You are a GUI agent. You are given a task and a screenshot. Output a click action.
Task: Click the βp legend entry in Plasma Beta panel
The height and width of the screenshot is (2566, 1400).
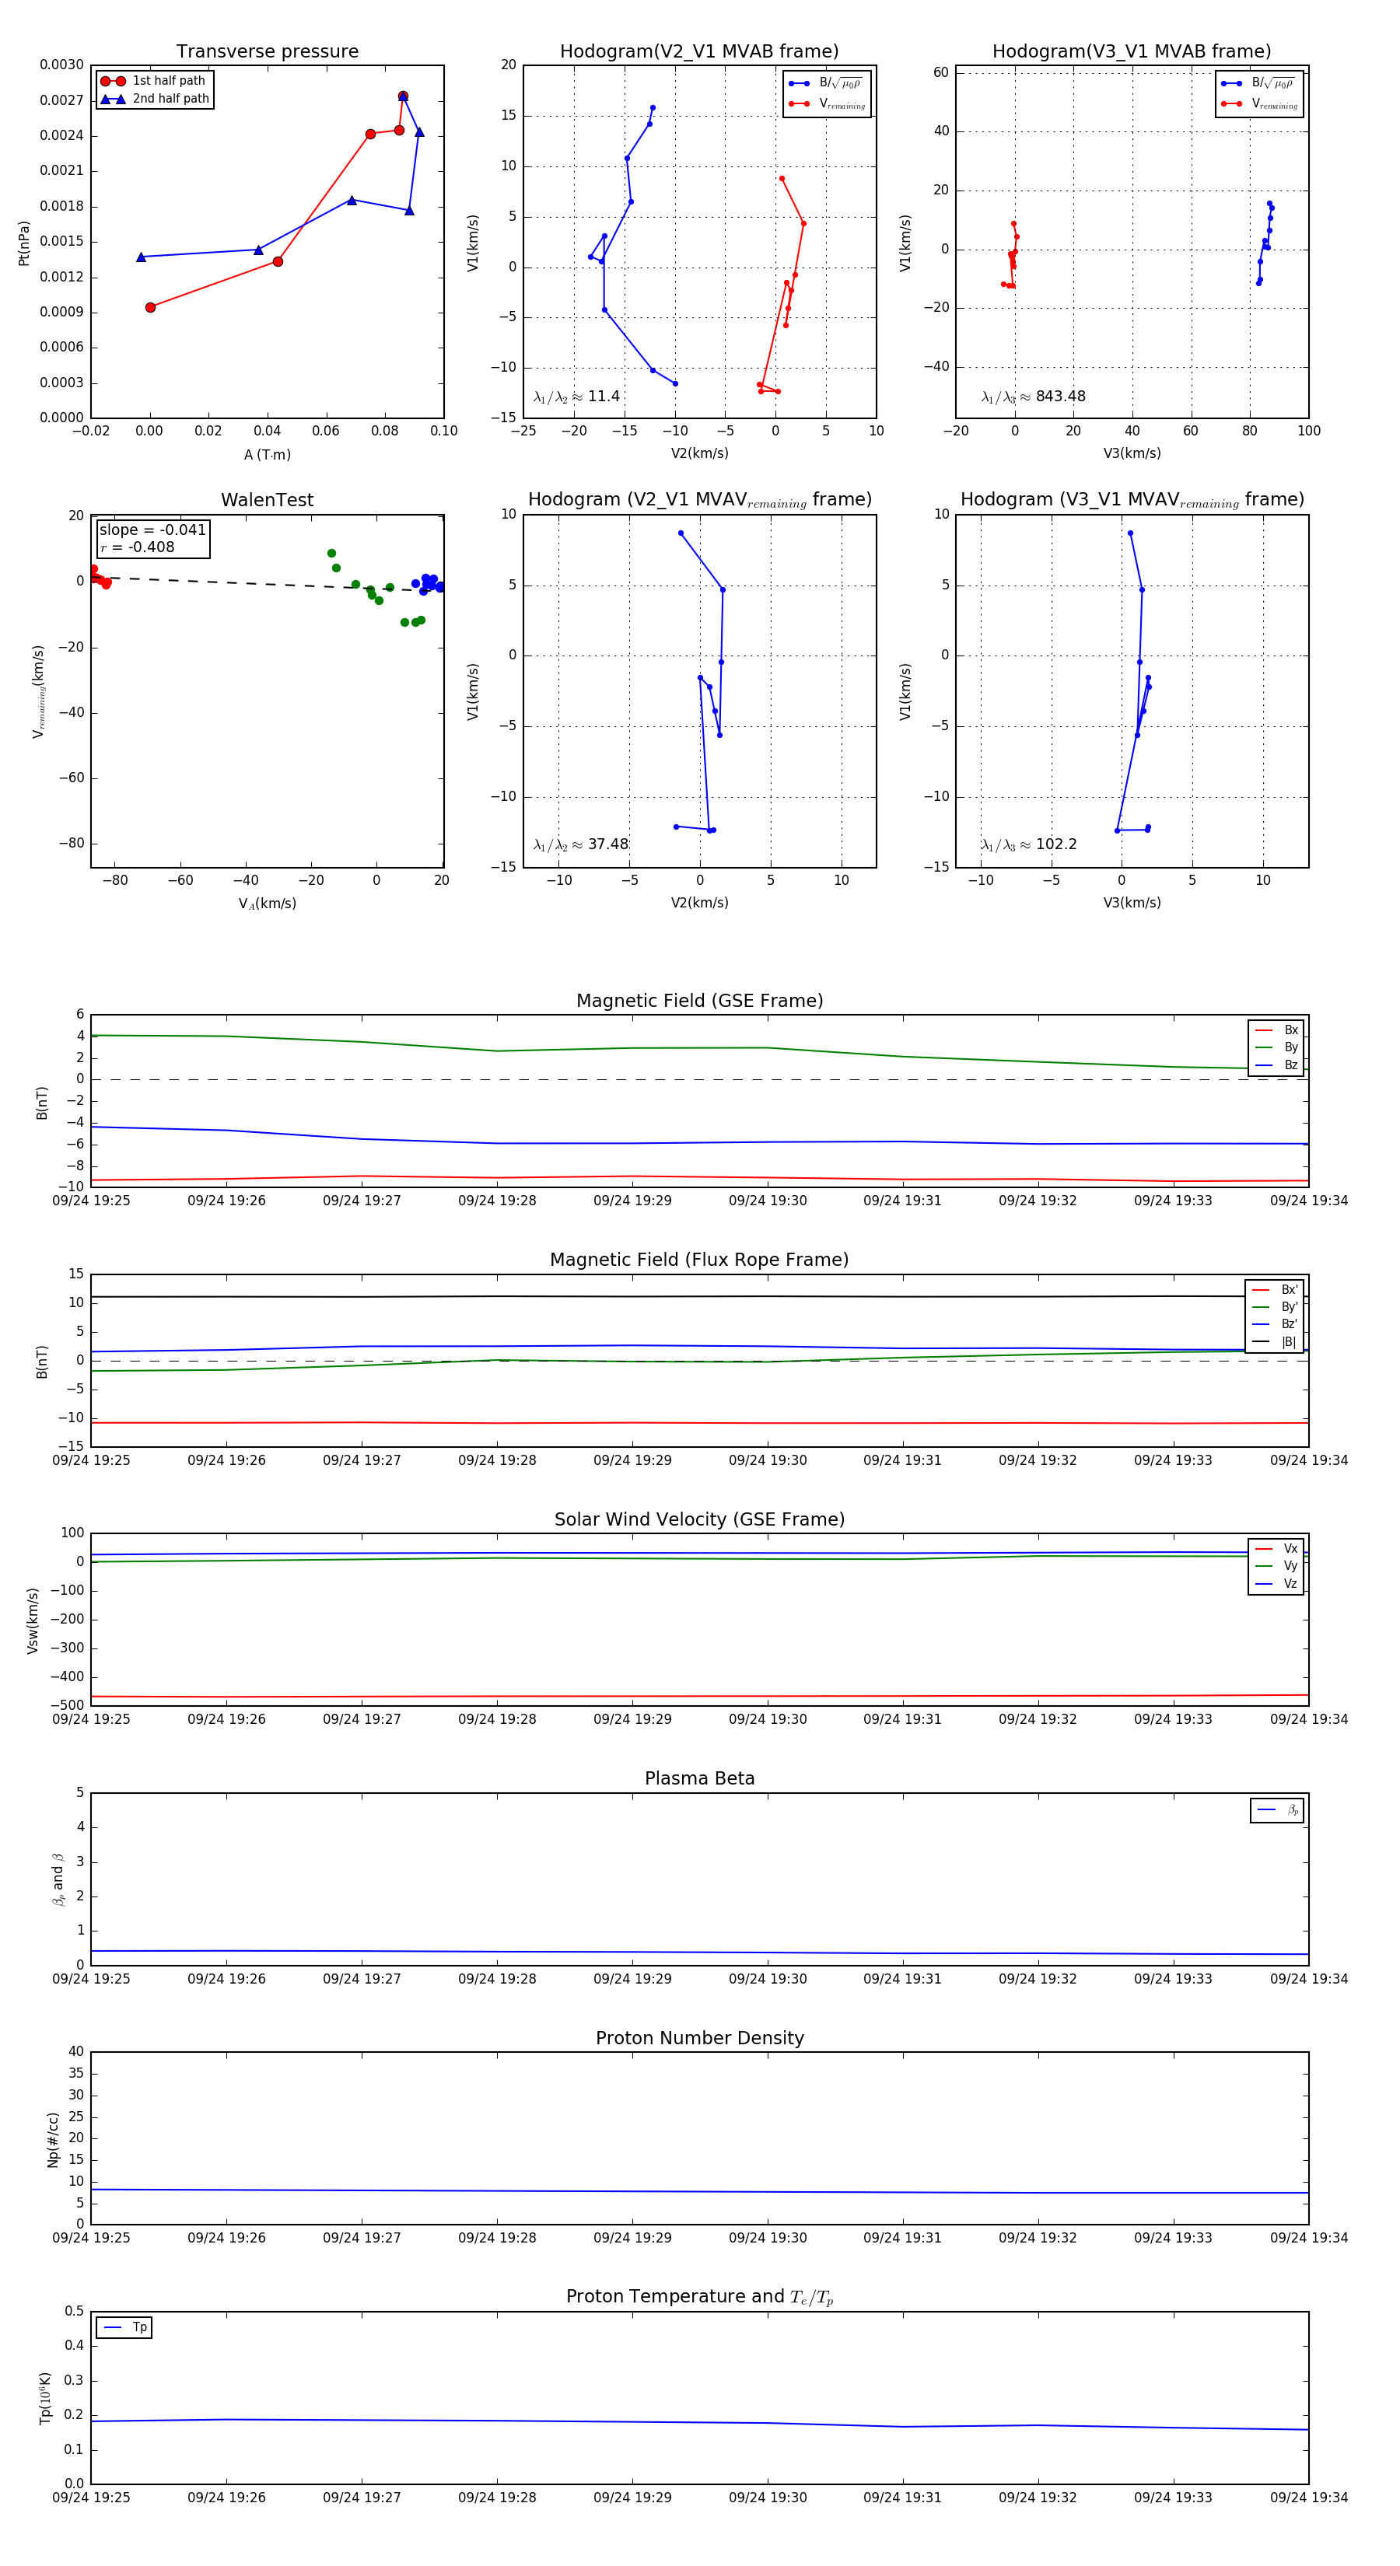coord(1279,1810)
